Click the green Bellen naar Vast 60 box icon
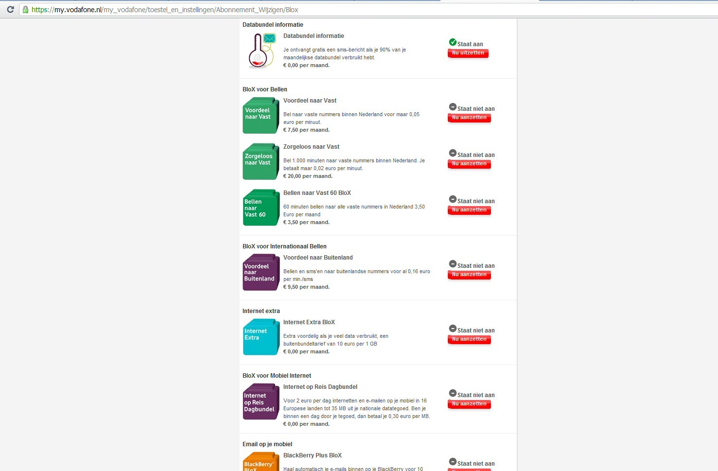Viewport: 718px width, 471px height. pos(261,208)
